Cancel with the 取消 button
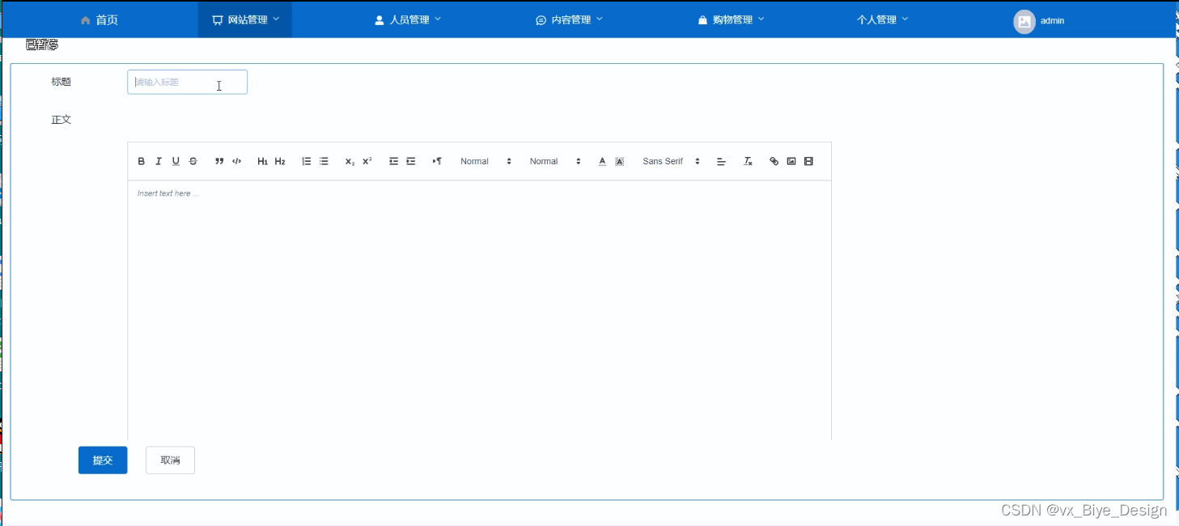 pos(170,460)
